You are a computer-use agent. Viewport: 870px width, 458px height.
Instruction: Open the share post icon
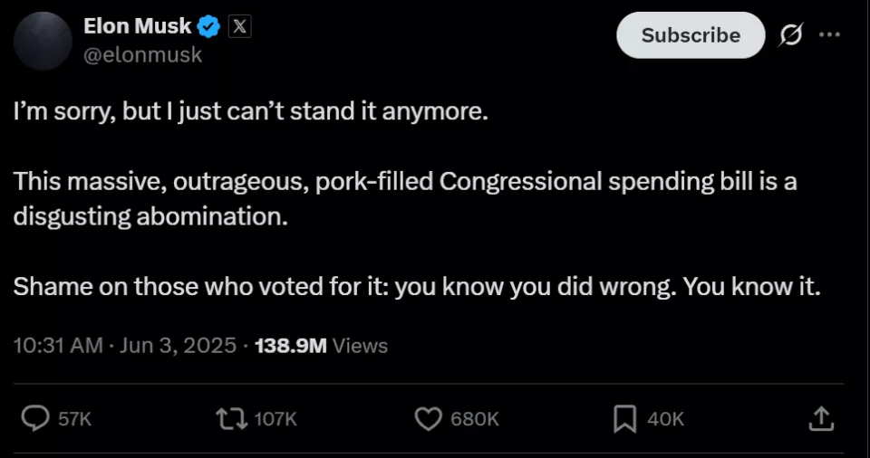(x=821, y=419)
